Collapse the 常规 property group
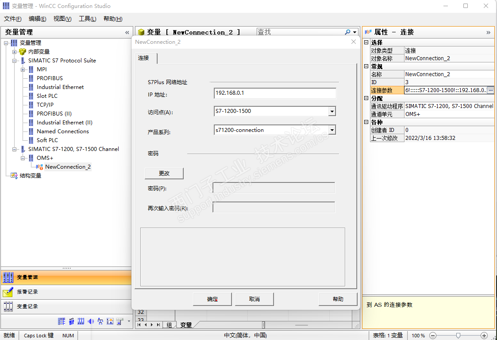497x340 pixels. pyautogui.click(x=366, y=66)
